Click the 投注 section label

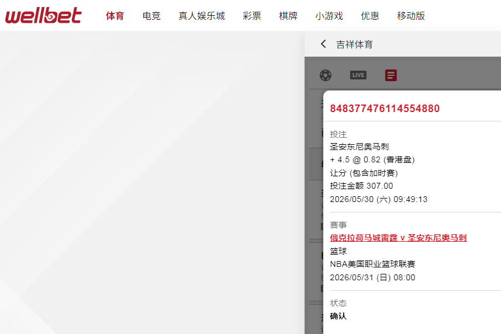338,134
